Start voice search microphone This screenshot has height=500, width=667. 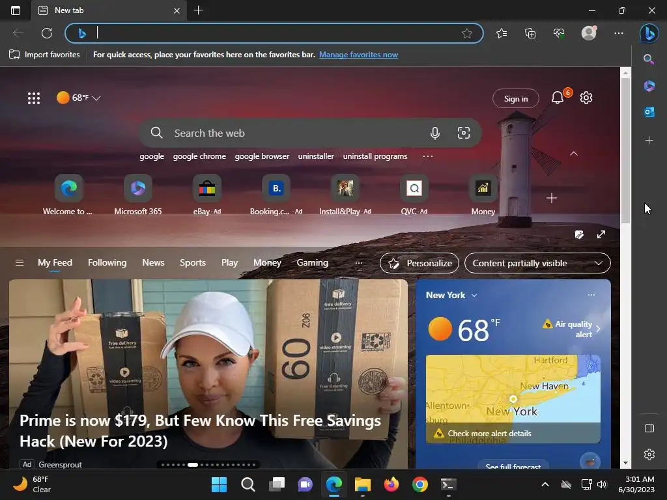[434, 133]
